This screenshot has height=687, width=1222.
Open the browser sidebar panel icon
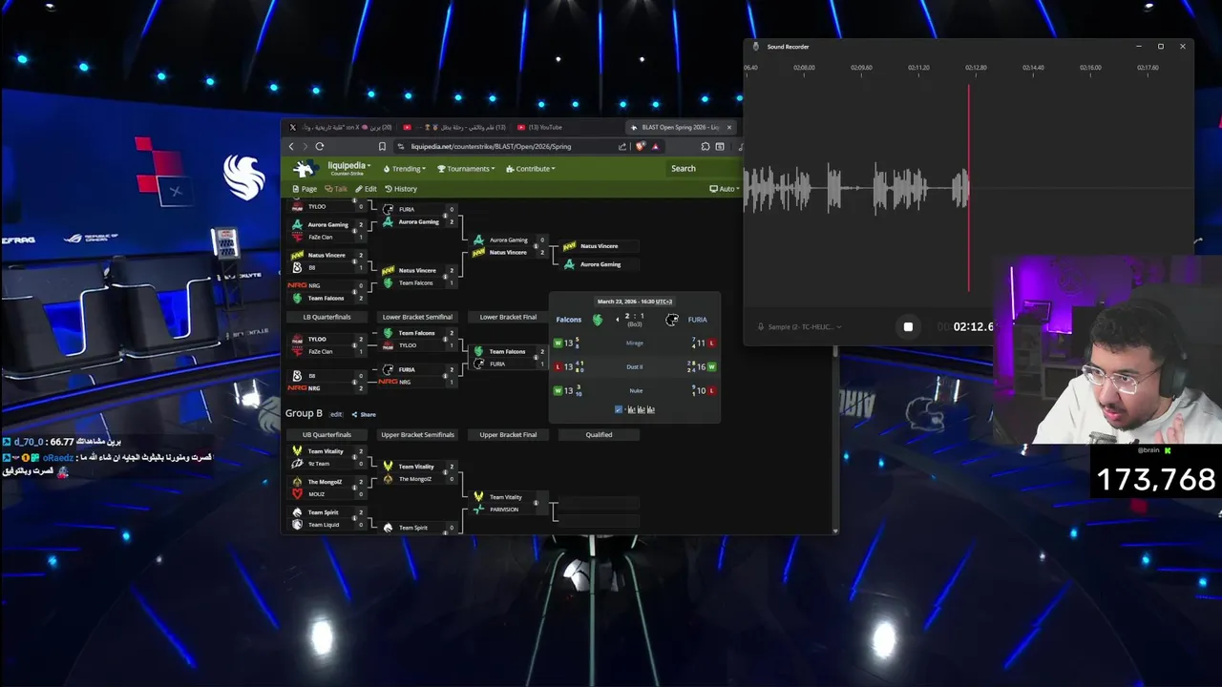720,146
